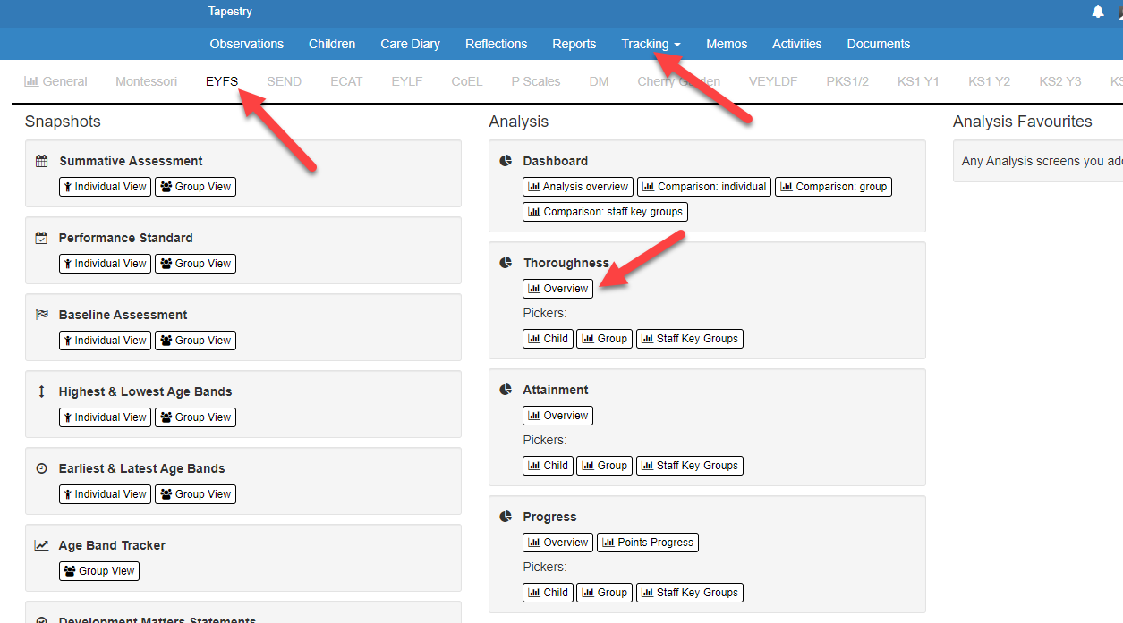The height and width of the screenshot is (623, 1123).
Task: Click the Dashboard pie chart icon
Action: tap(506, 161)
